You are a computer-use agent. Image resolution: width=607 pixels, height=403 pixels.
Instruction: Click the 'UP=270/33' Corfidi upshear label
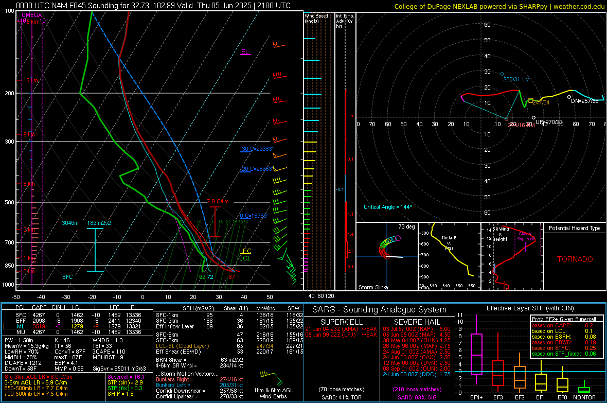(x=549, y=122)
